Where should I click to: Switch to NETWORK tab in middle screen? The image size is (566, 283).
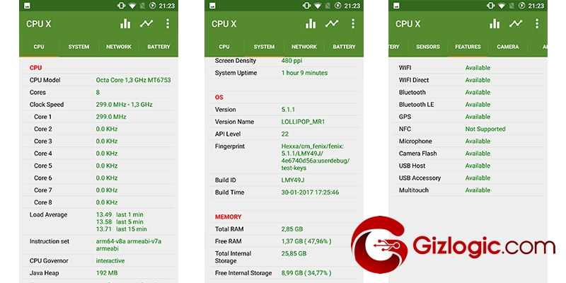(x=304, y=47)
